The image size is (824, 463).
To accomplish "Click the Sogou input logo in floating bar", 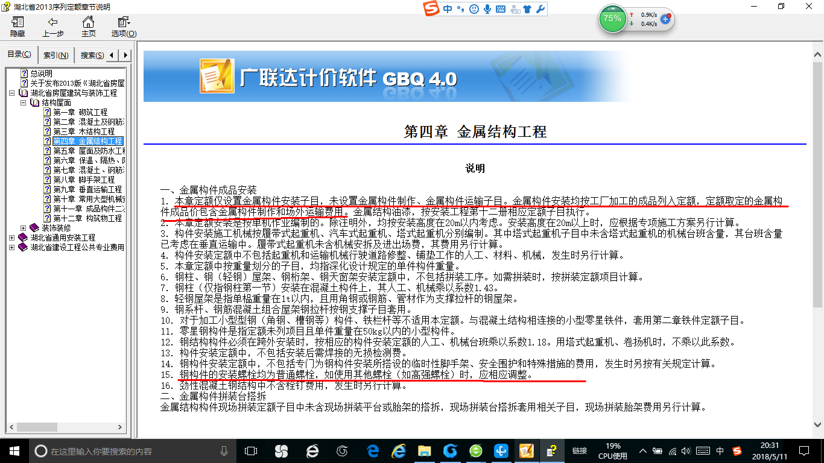I will click(431, 9).
